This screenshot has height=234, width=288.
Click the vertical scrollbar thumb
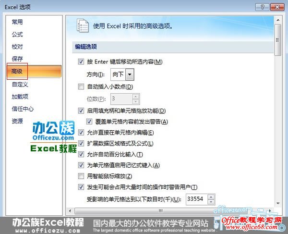click(278, 40)
